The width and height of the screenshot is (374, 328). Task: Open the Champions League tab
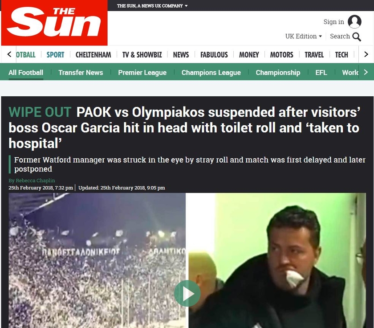pyautogui.click(x=211, y=72)
